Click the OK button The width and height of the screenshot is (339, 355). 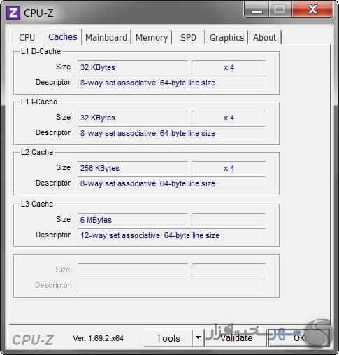click(x=299, y=338)
